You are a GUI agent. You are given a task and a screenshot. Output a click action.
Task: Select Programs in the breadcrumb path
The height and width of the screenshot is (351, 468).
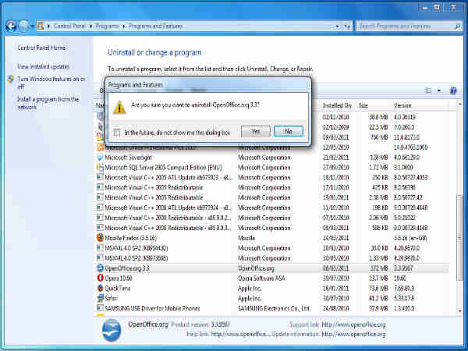[x=114, y=26]
